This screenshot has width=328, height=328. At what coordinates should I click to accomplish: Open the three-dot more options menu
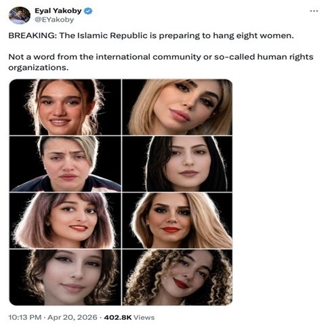[314, 11]
